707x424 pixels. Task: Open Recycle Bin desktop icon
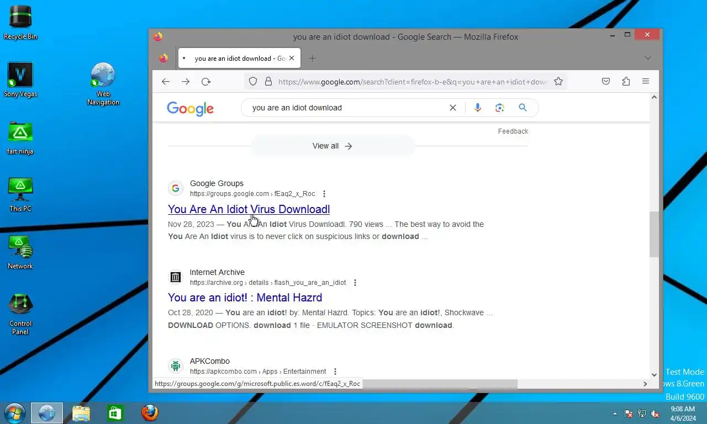[20, 22]
